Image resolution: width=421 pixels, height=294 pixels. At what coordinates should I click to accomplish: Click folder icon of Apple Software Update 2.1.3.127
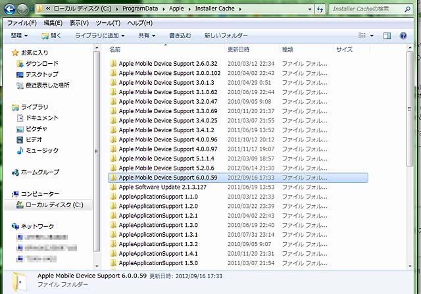click(113, 187)
